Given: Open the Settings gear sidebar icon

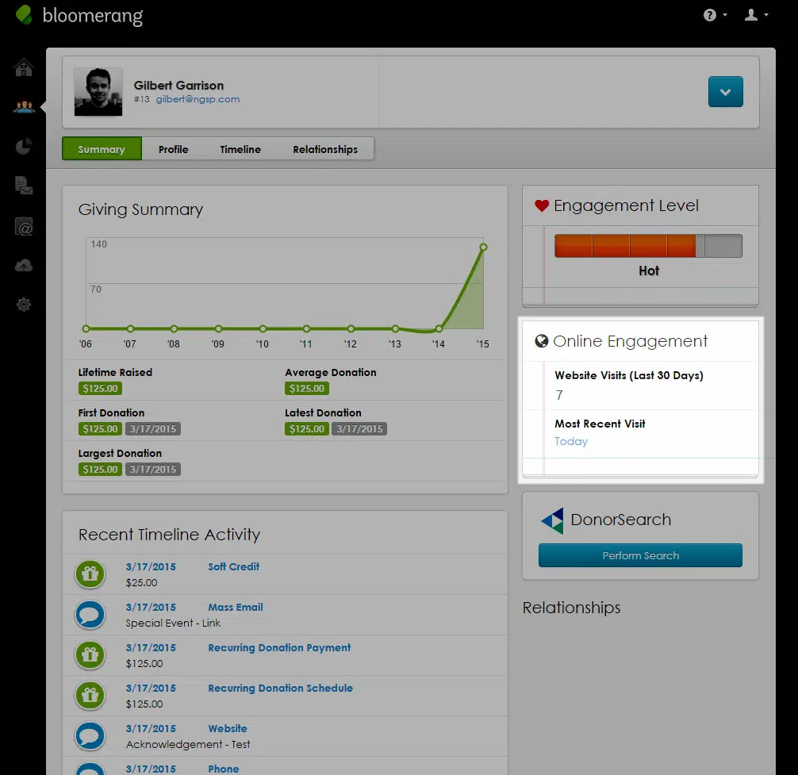Looking at the screenshot, I should point(24,305).
